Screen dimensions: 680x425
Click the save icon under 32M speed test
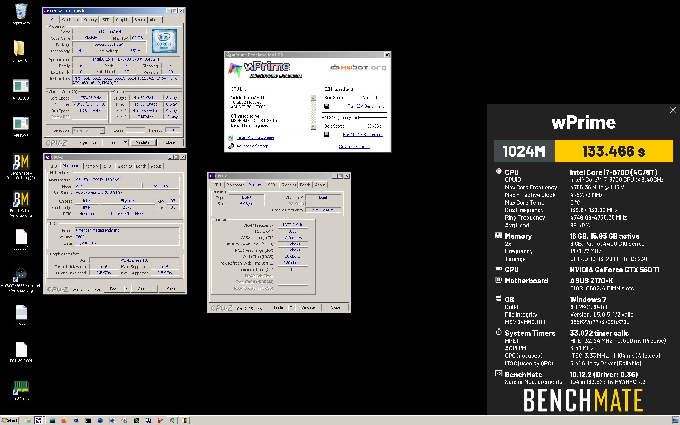(327, 106)
